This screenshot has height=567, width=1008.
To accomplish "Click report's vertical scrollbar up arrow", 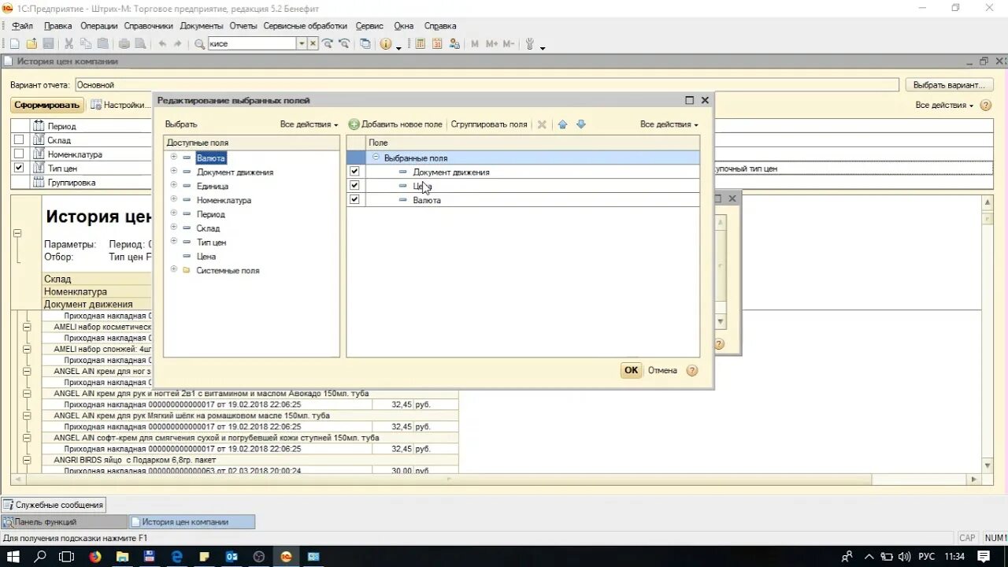I will (988, 202).
